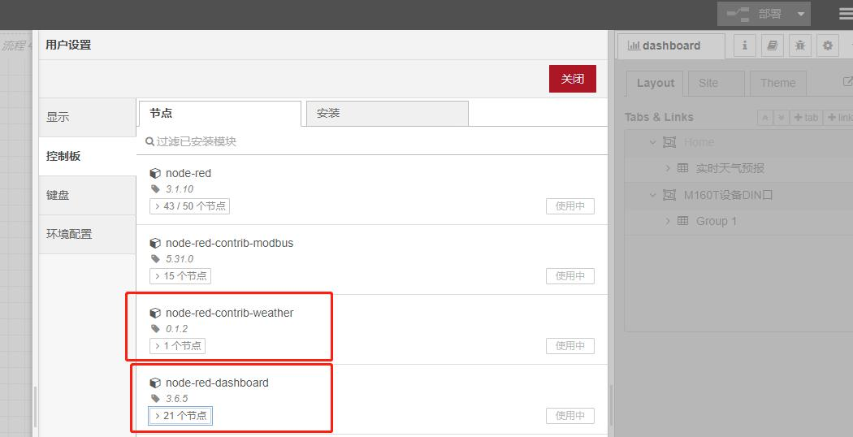Open the 键盘 settings tab
853x437 pixels.
[88, 196]
